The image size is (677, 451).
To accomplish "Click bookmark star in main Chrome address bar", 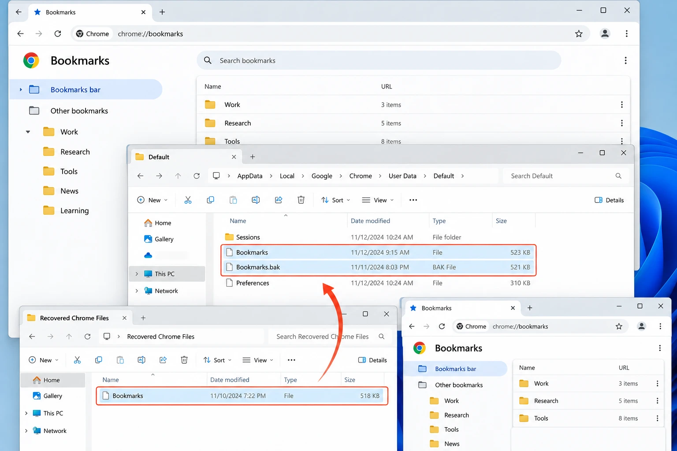I will click(x=579, y=34).
